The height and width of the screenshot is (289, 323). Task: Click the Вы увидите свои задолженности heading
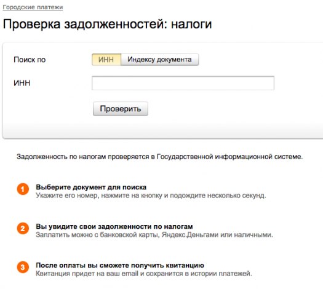pos(114,226)
